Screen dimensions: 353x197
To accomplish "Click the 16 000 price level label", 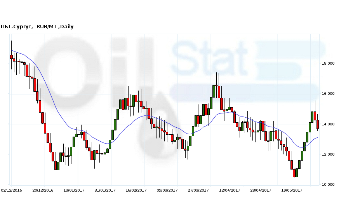I will (328, 94).
